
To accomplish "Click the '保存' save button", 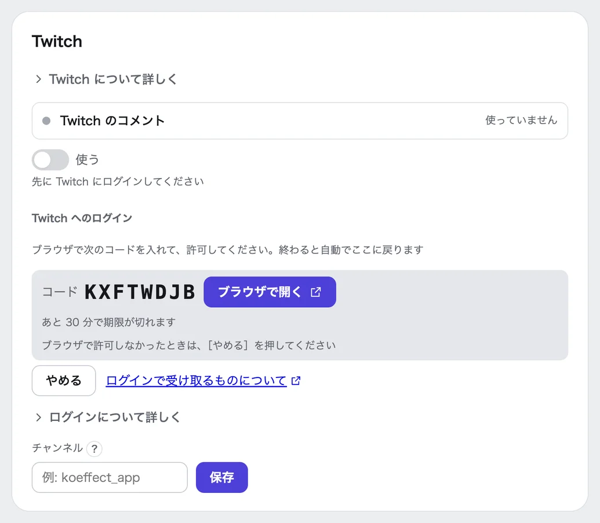I will [222, 477].
